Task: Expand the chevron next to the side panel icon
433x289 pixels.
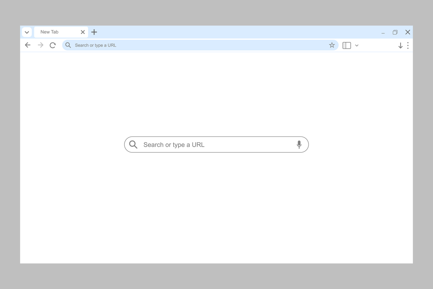Action: tap(357, 46)
